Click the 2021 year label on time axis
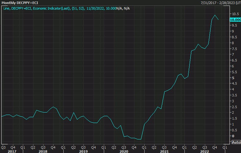This screenshot has height=153, width=241. pyautogui.click(x=164, y=151)
